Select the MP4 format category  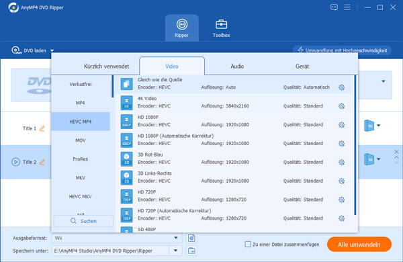[x=81, y=103]
